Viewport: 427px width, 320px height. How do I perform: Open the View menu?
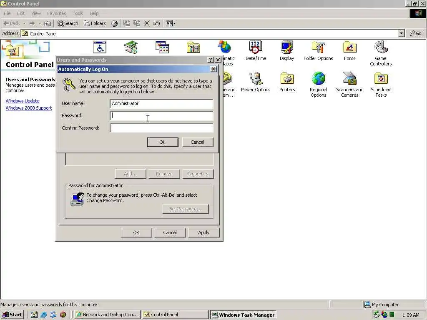[36, 13]
